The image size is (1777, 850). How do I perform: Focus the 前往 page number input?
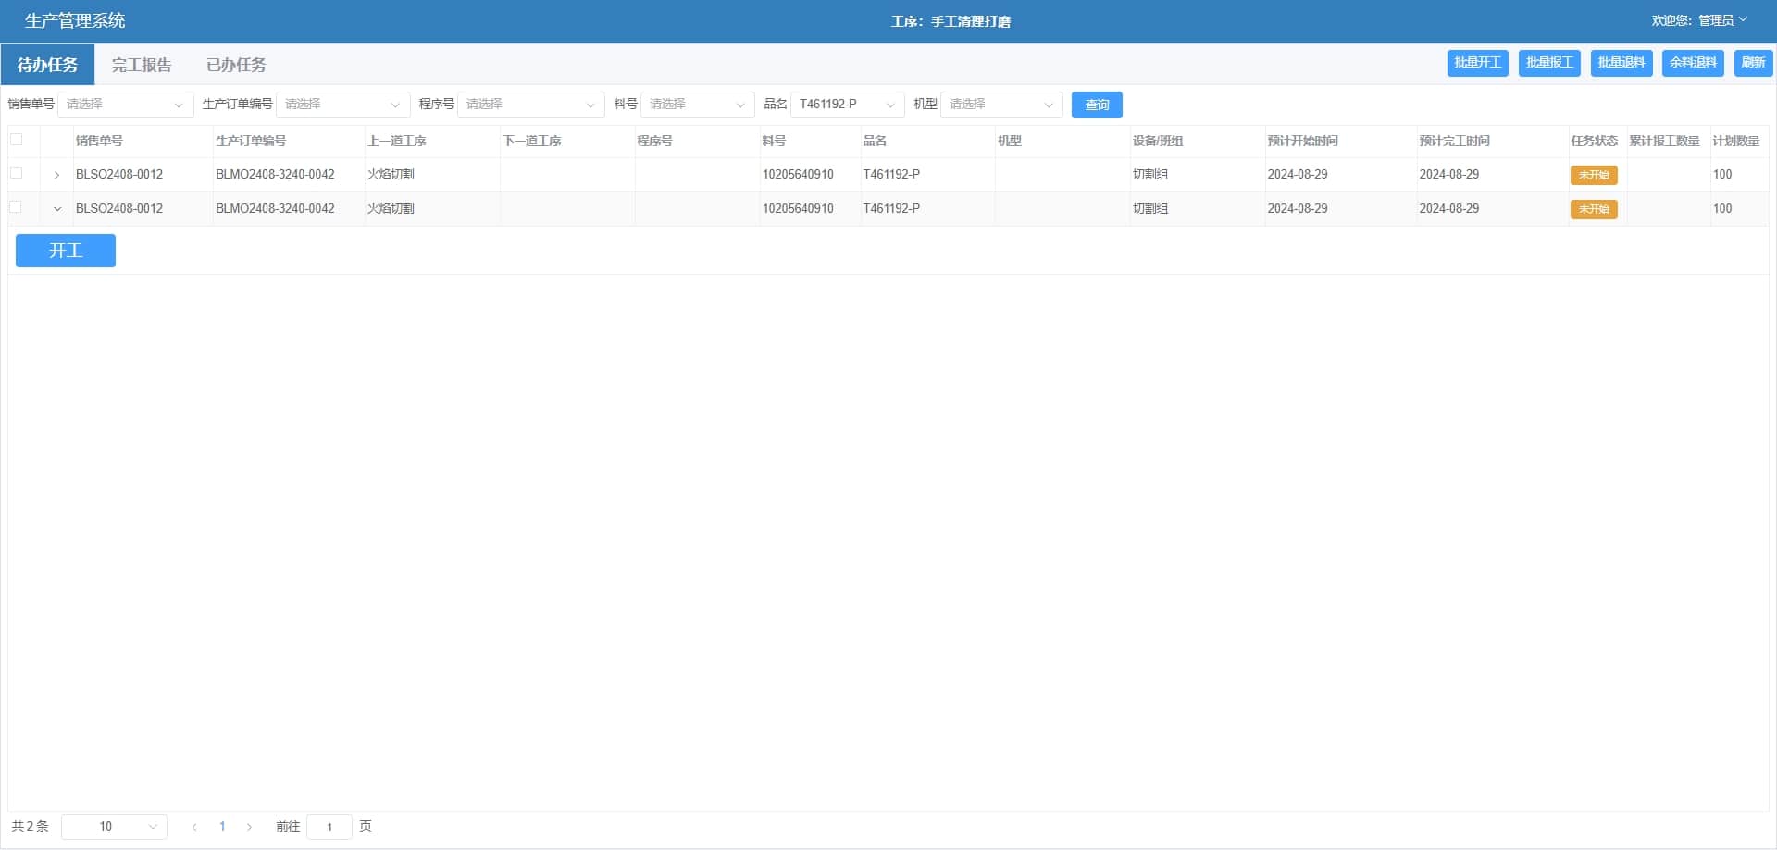(329, 826)
